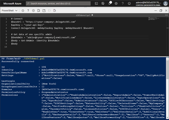
Task: Toggle the editor curly braces icon
Action: pos(49,10)
